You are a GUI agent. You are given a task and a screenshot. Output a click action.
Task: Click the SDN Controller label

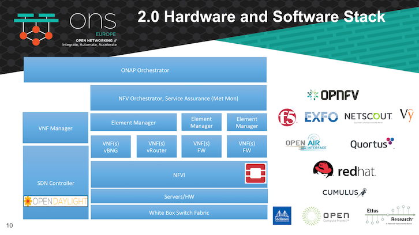click(x=55, y=183)
